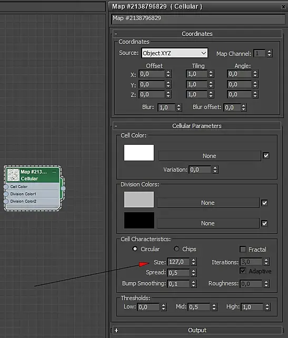Open the white Cell Color swatch
Screen dimensions: 288x338
pos(139,153)
